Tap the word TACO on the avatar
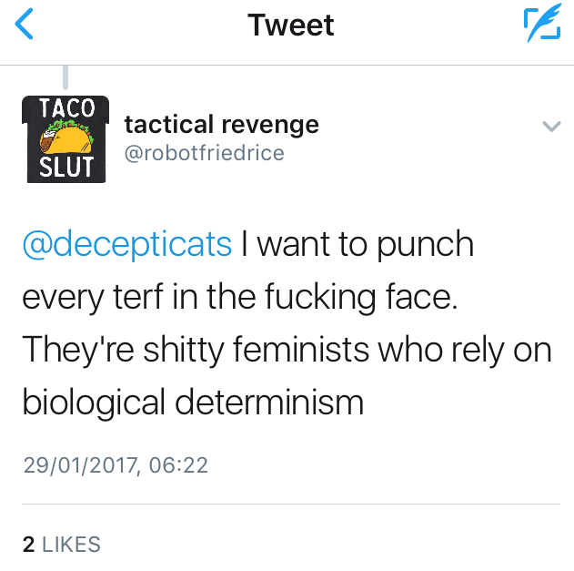 pos(65,107)
